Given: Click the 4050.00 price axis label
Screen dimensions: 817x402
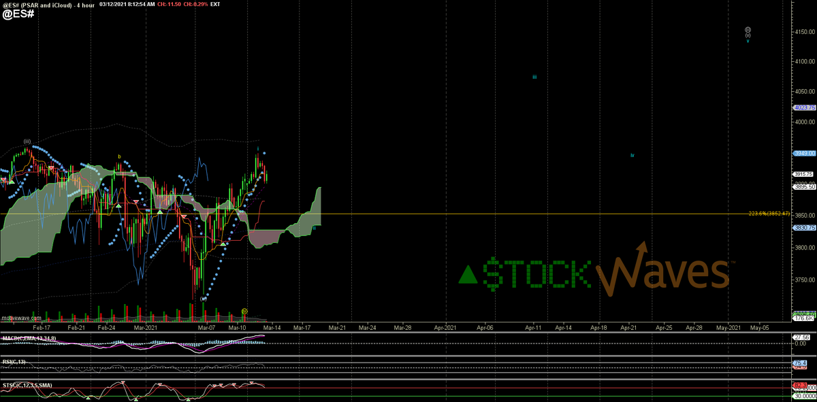Looking at the screenshot, I should point(804,92).
